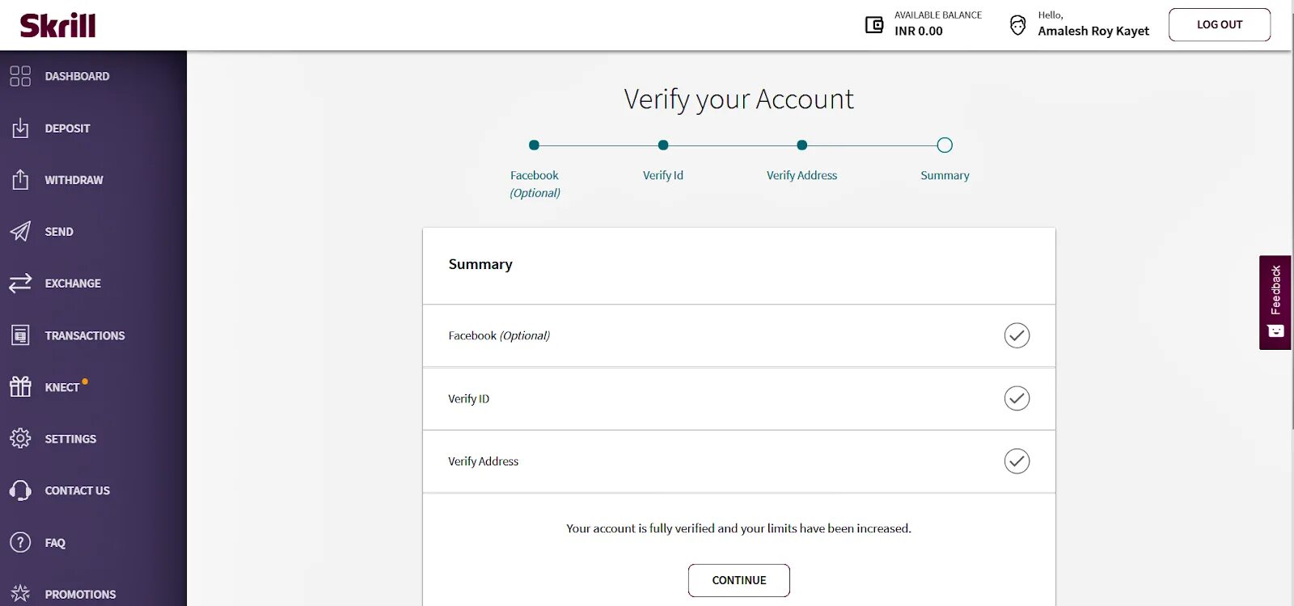Open the Feedback side tab
This screenshot has height=606, width=1294.
point(1275,302)
